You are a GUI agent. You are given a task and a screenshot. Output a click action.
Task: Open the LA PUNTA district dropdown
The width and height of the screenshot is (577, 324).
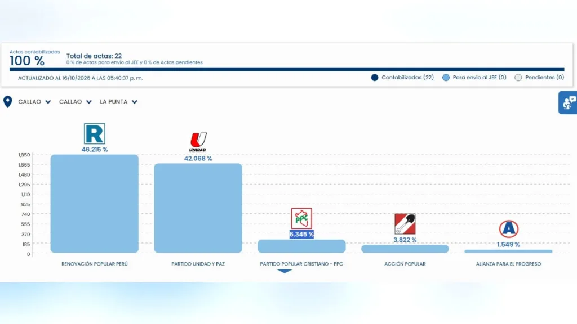[x=118, y=102]
